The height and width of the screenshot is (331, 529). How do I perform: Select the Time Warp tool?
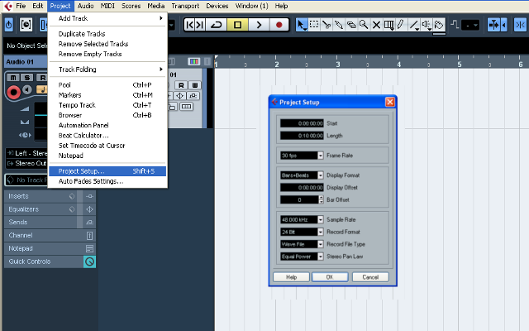click(388, 25)
